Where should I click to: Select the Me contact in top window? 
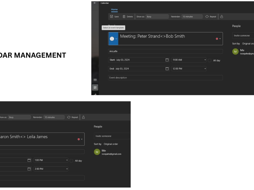[x=243, y=52]
